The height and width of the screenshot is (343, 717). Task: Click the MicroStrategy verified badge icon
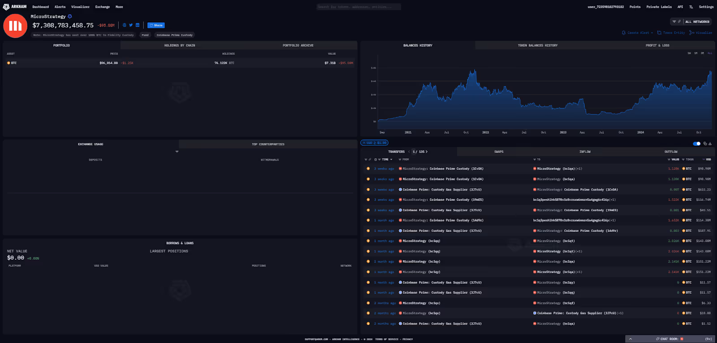tap(69, 17)
